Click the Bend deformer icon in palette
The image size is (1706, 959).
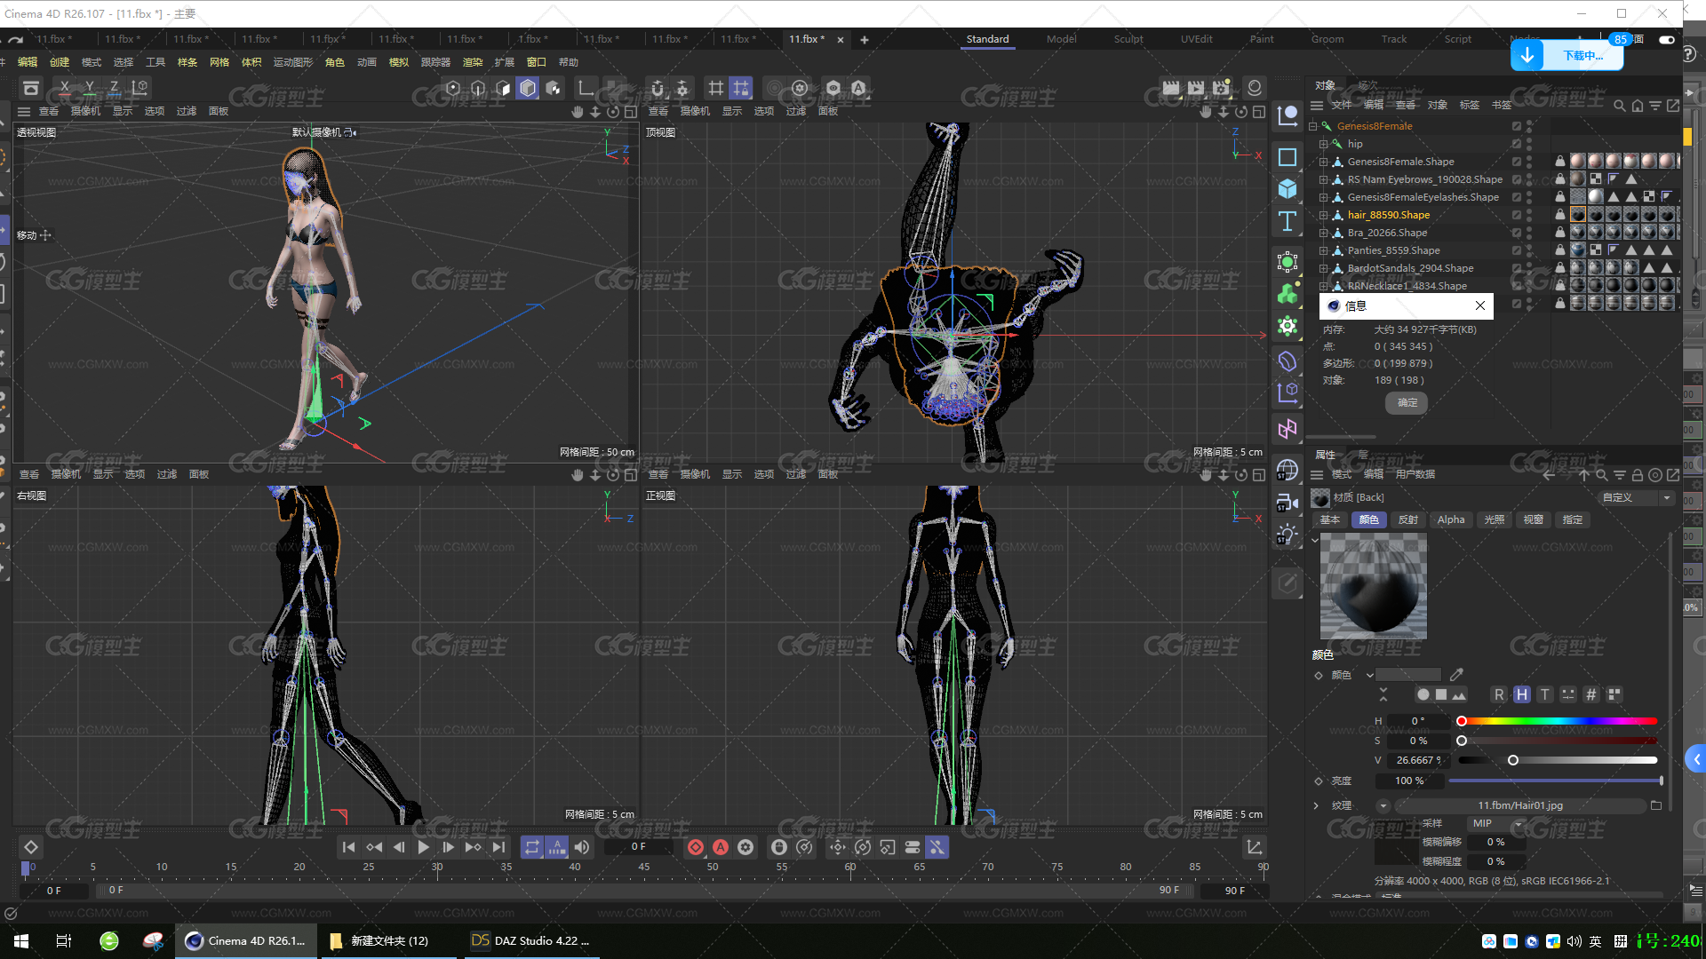click(x=1287, y=361)
